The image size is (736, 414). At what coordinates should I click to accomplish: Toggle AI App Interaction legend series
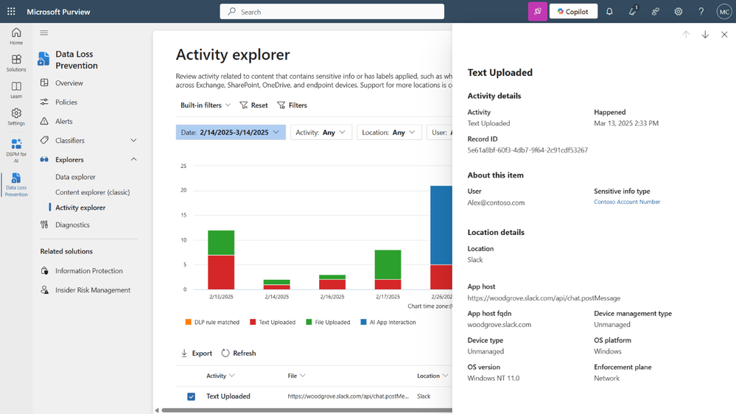coord(388,322)
